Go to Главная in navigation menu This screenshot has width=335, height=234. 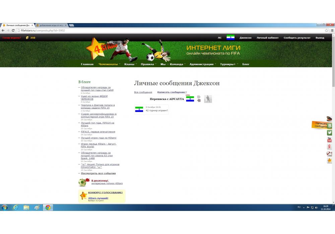click(87, 64)
